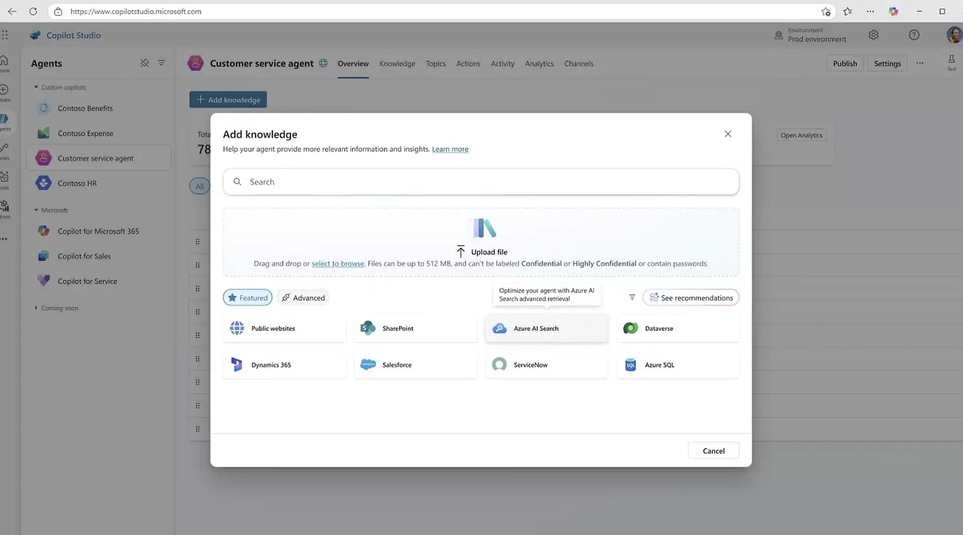
Task: Click the knowledge Search input field
Action: tap(481, 182)
